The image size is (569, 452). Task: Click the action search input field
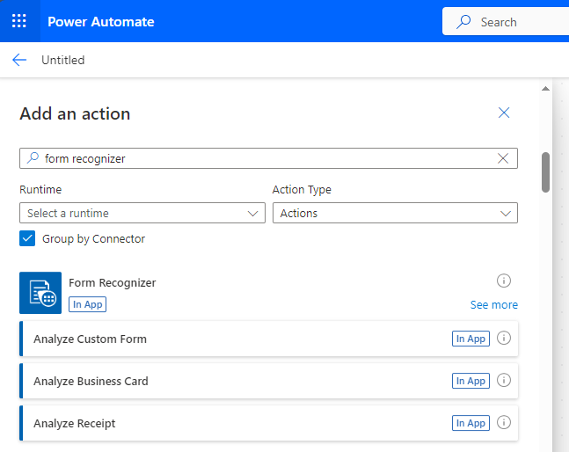(268, 158)
